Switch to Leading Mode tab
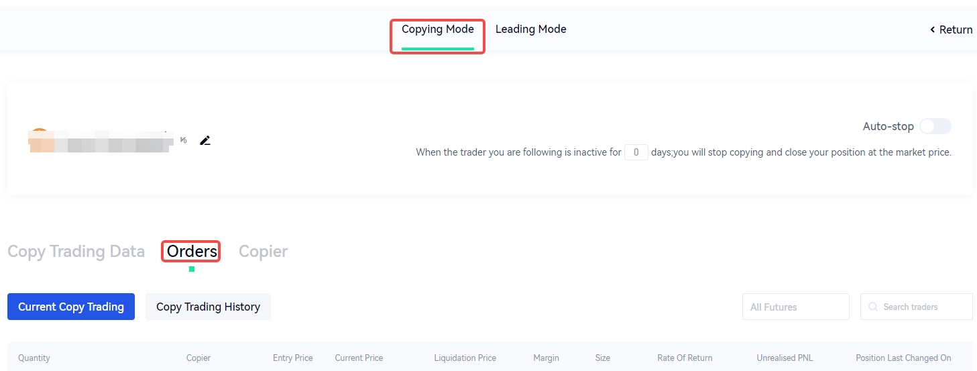 click(x=530, y=30)
